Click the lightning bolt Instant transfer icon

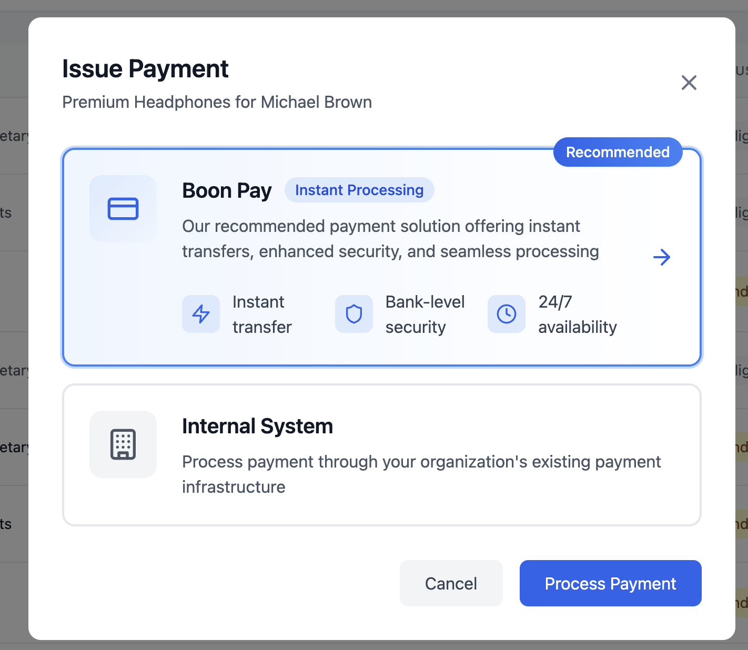pyautogui.click(x=201, y=314)
